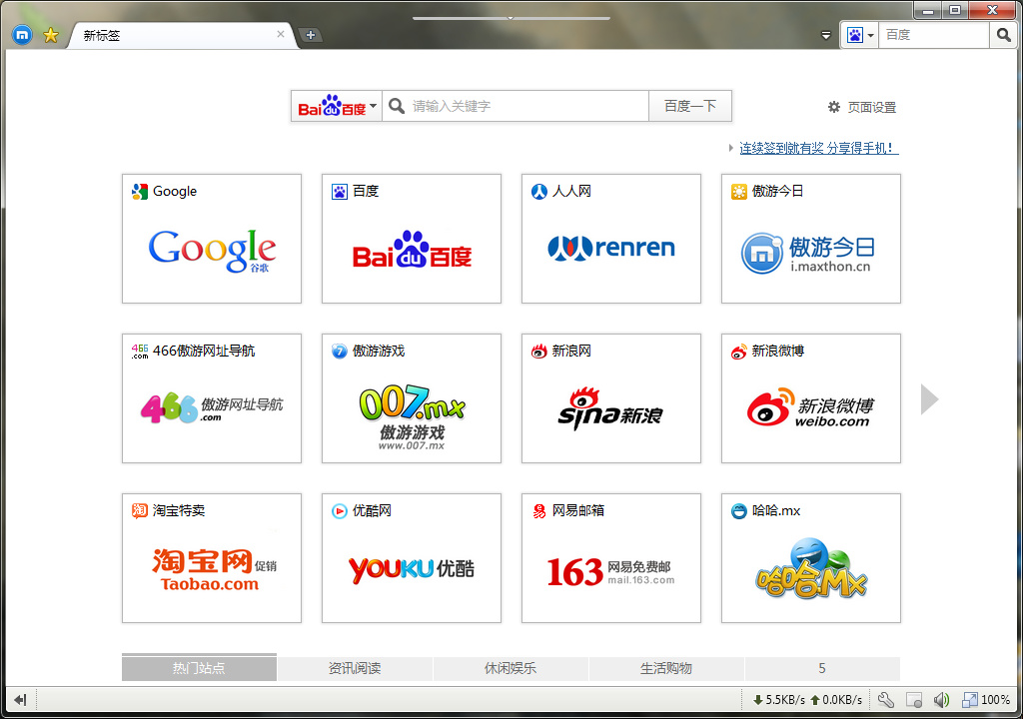
Task: Click the 哈哈.mx favicon in tile header
Action: pyautogui.click(x=738, y=511)
